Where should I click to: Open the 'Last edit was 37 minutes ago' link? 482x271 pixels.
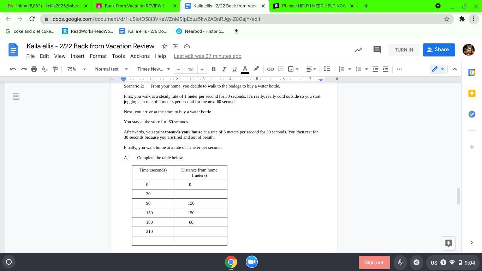coord(208,56)
